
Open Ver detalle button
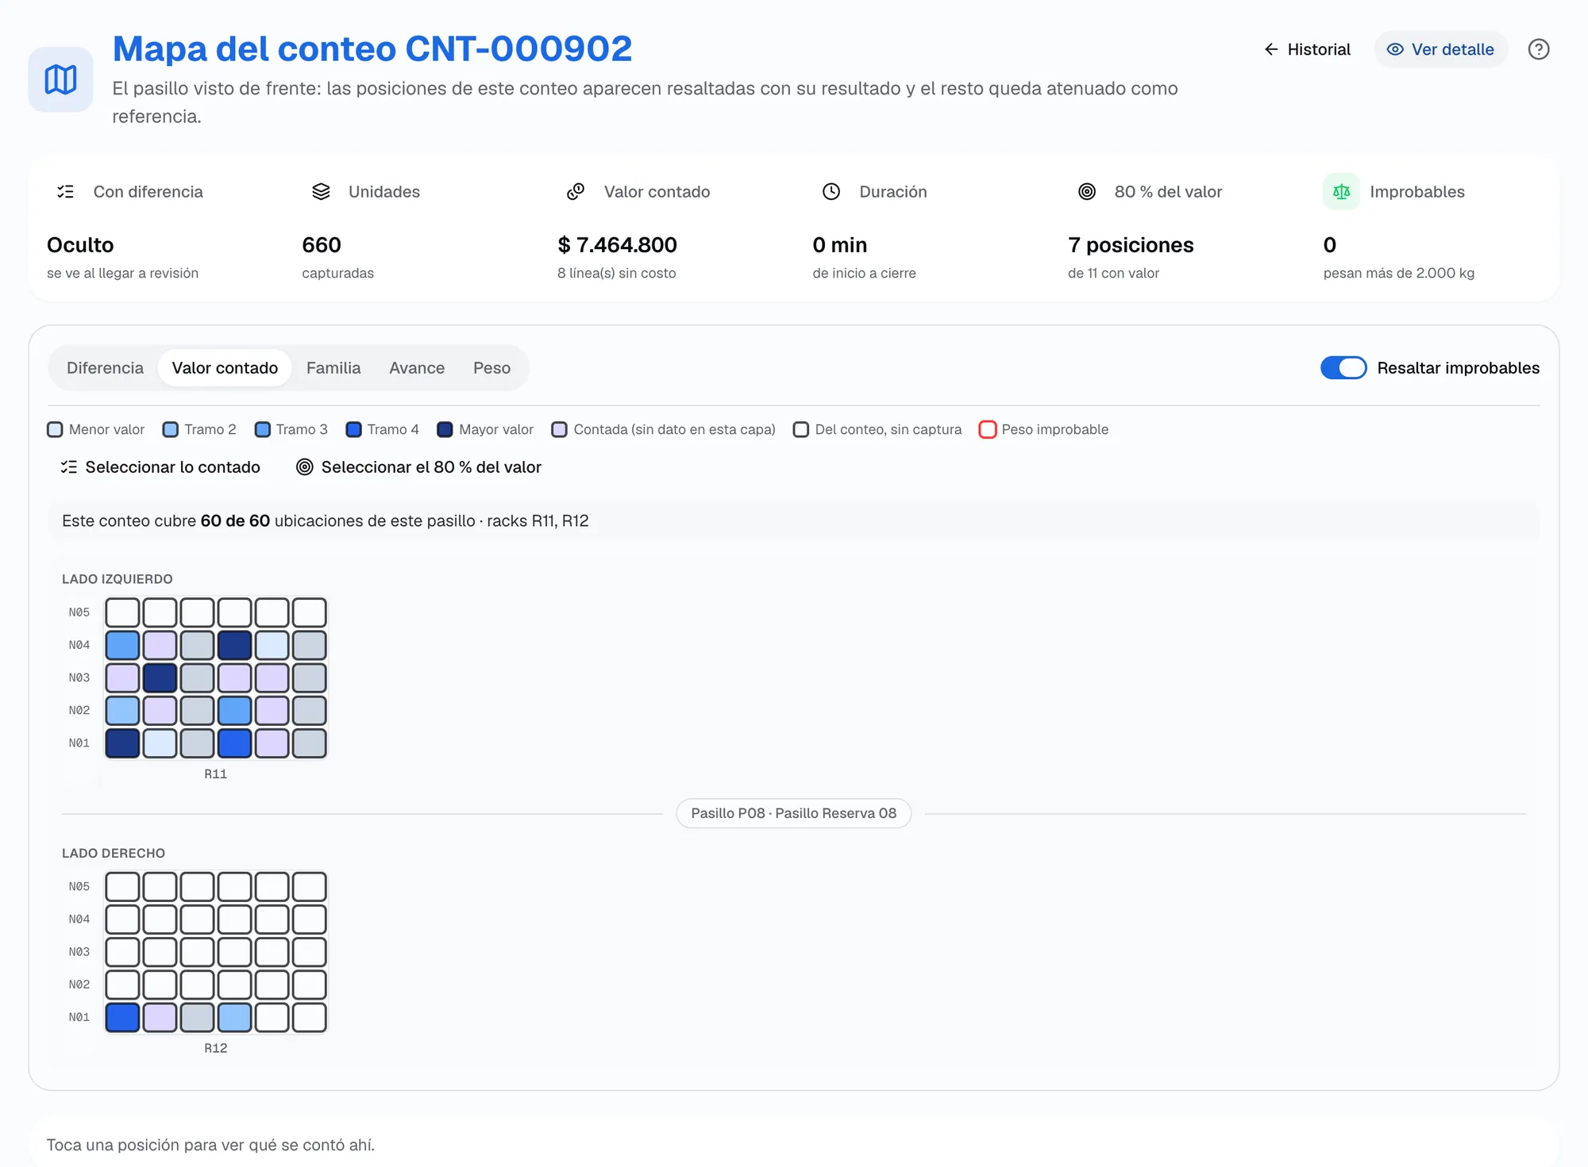pyautogui.click(x=1441, y=49)
